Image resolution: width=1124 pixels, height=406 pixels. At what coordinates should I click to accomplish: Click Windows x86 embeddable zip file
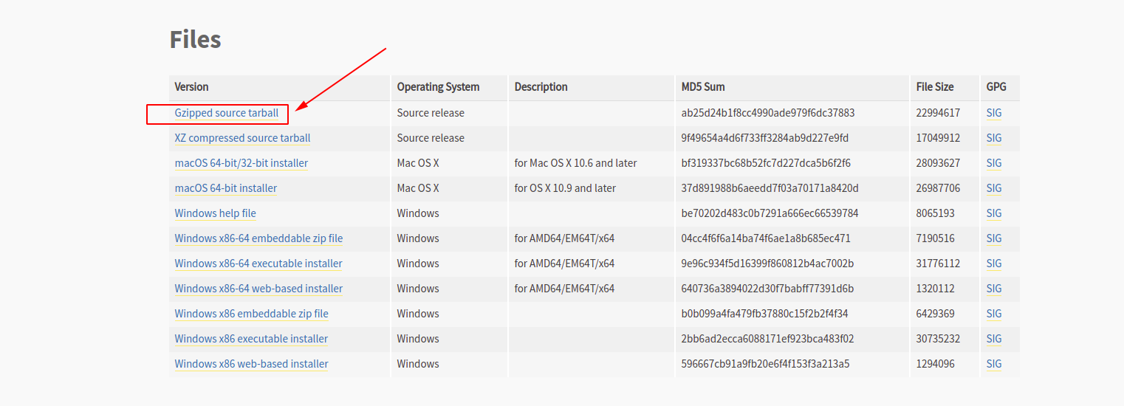pyautogui.click(x=251, y=314)
